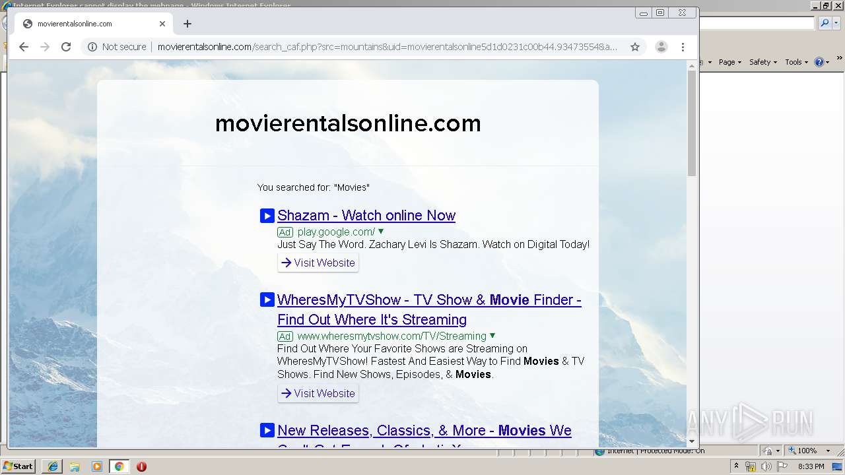
Task: Open the Chrome profile avatar
Action: click(661, 47)
